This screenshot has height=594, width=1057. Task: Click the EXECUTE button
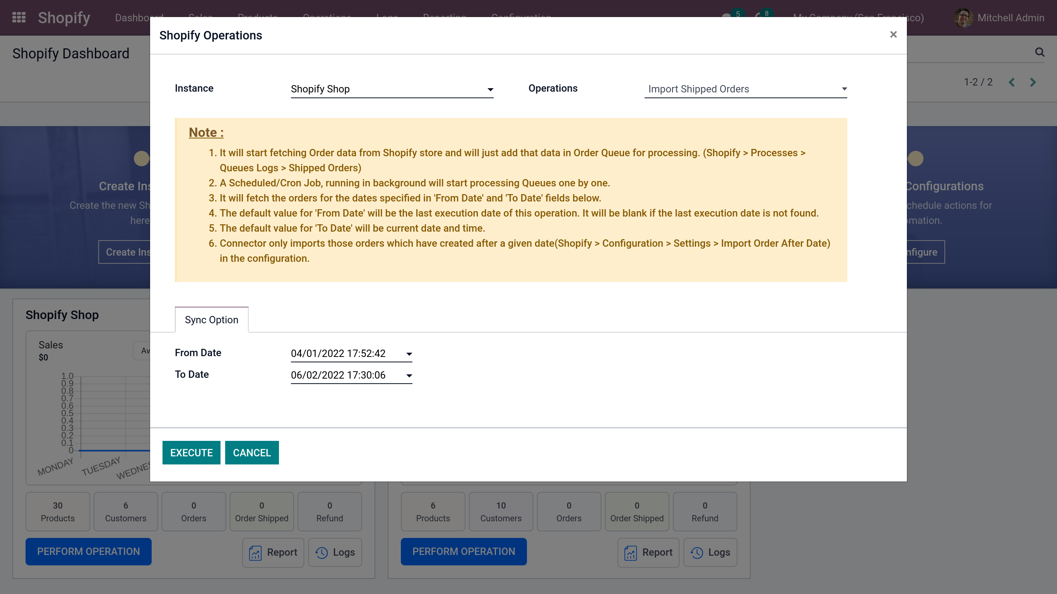click(x=191, y=452)
